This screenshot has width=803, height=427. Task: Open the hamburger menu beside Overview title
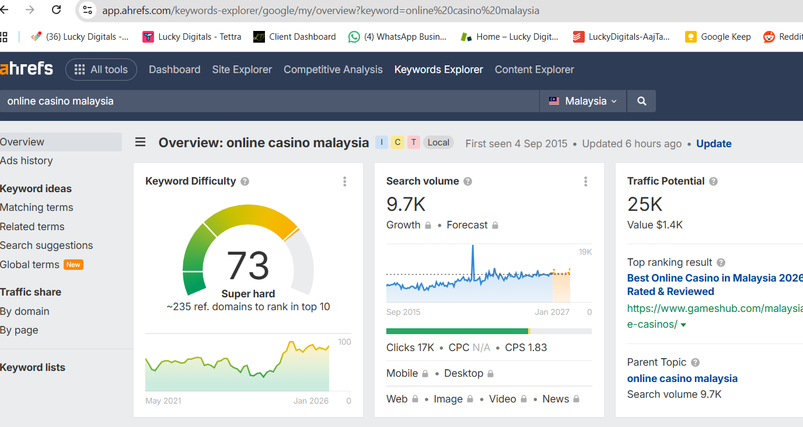(141, 143)
